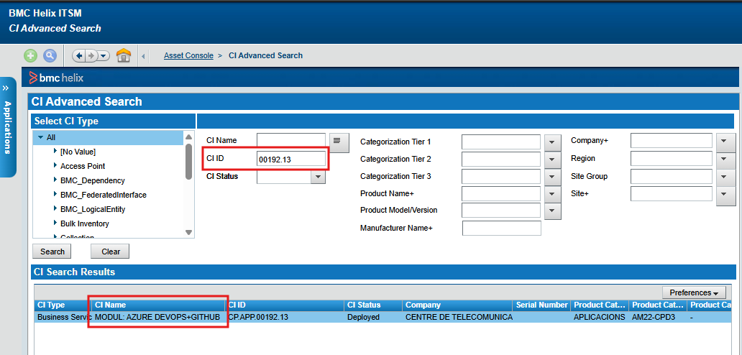Go back with the left arrow navigation icon
Image resolution: width=742 pixels, height=355 pixels.
click(80, 56)
